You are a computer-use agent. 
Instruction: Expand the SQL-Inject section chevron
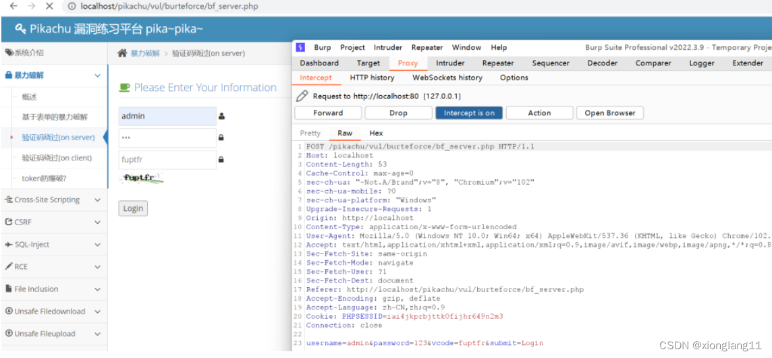(x=97, y=245)
